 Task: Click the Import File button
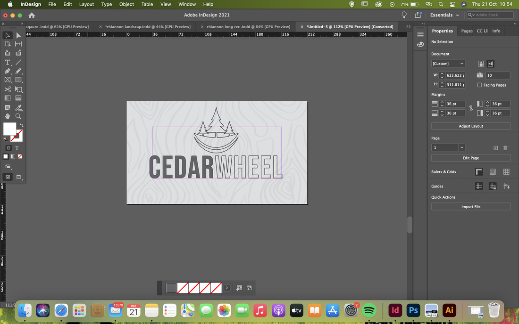[x=471, y=207]
